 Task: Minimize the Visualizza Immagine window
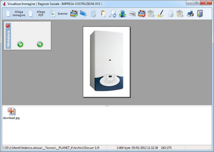tap(190, 2)
